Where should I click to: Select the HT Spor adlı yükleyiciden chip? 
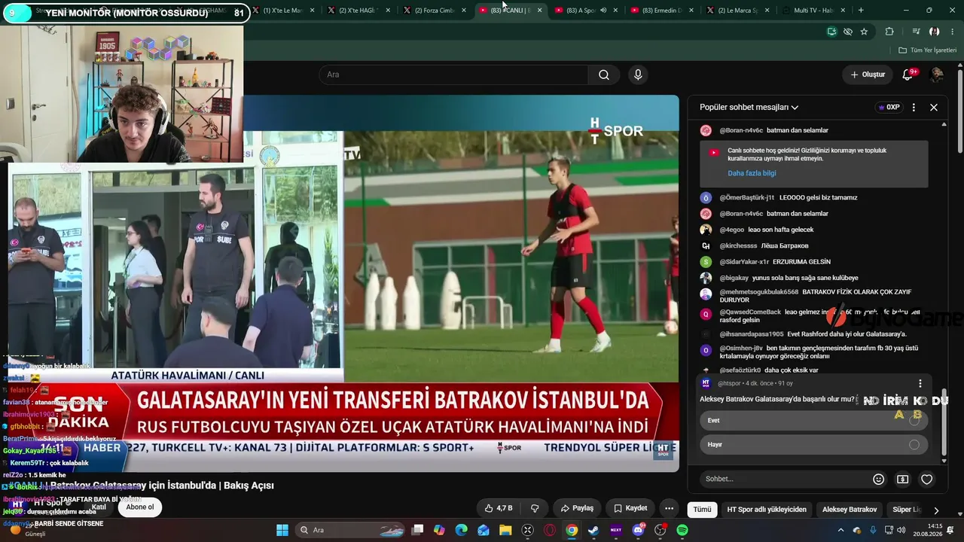coord(767,510)
